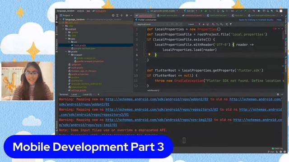Switch to the google-services.json editor tab
This screenshot has width=289, height=162.
click(x=168, y=16)
